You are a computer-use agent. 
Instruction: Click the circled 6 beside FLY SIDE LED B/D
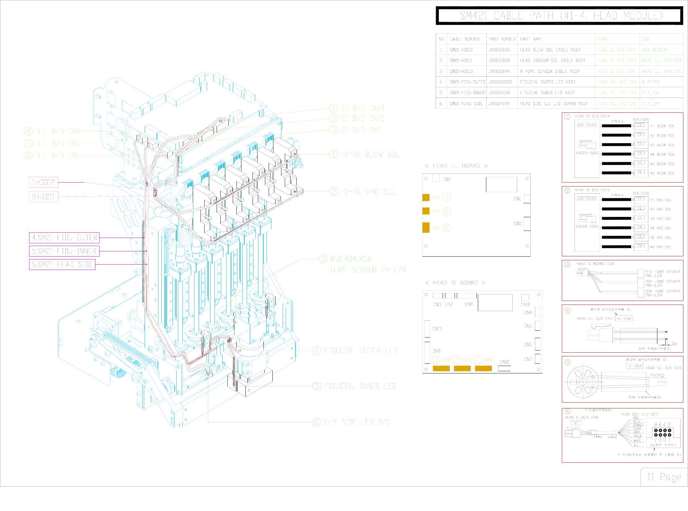click(317, 422)
